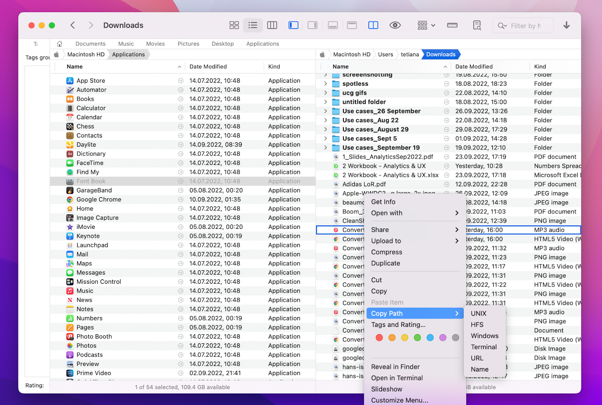Screen dimensions: 602x405
Task: Click the ruler toolbar icon
Action: pos(452,25)
